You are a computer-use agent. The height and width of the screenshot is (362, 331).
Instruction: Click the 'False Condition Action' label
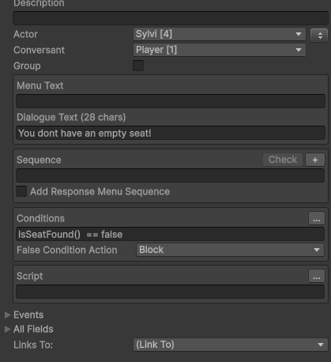click(x=67, y=250)
